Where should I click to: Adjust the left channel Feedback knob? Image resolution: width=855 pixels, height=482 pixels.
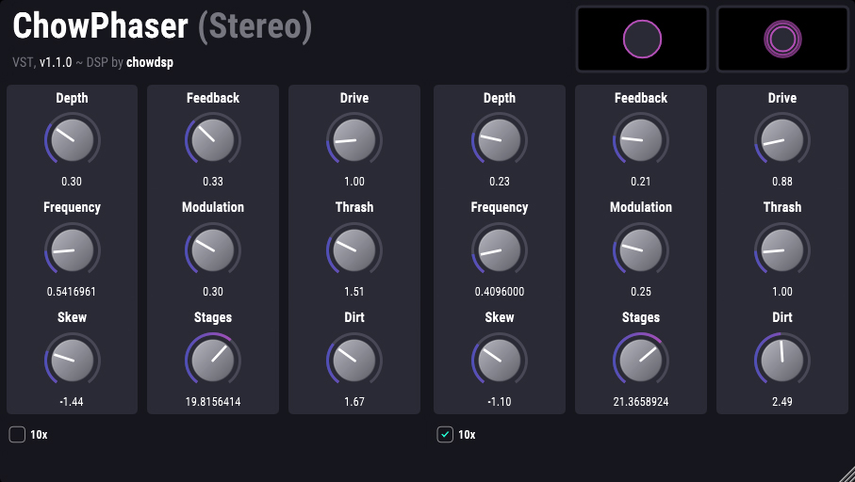coord(213,140)
